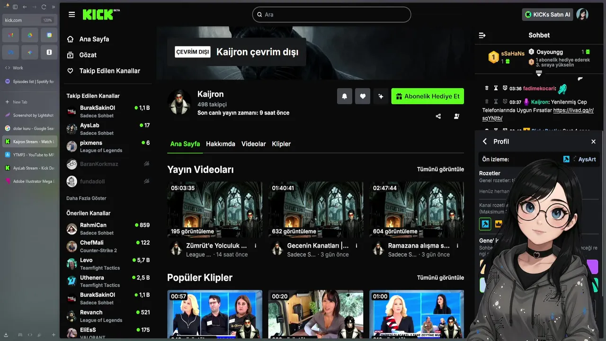Open the AysLab followed channel
Image resolution: width=606 pixels, height=341 pixels.
coord(108,129)
